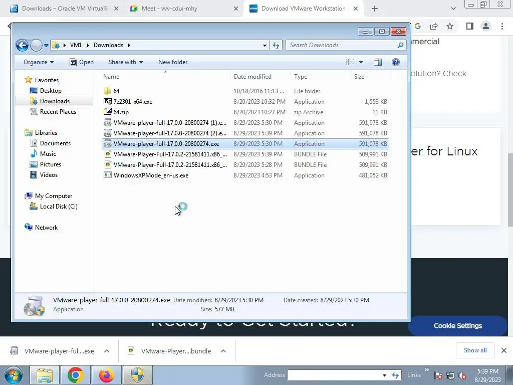Screen dimensions: 513x385
Task: Click New folder
Action: 173,62
